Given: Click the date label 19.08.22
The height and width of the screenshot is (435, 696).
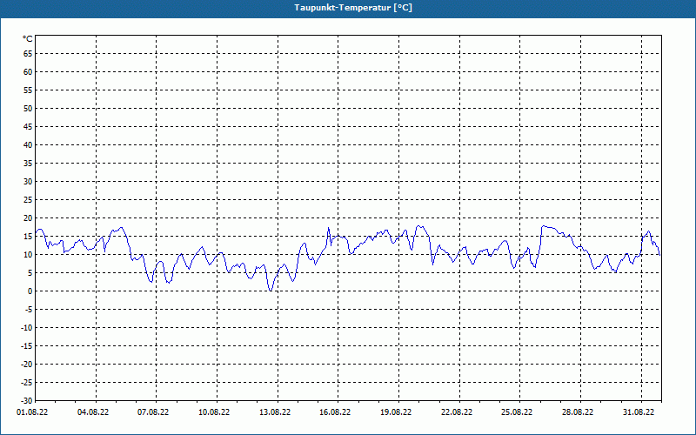Looking at the screenshot, I should (396, 412).
